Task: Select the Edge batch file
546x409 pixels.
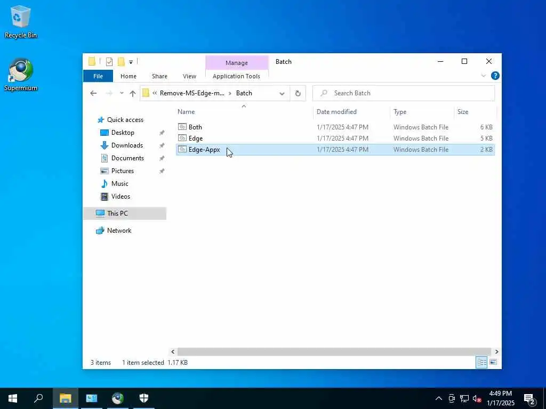Action: tap(335, 138)
